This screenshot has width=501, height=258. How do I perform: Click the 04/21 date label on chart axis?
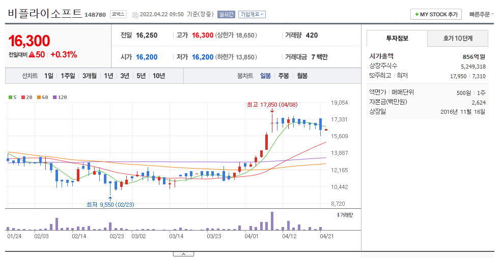coord(326,236)
